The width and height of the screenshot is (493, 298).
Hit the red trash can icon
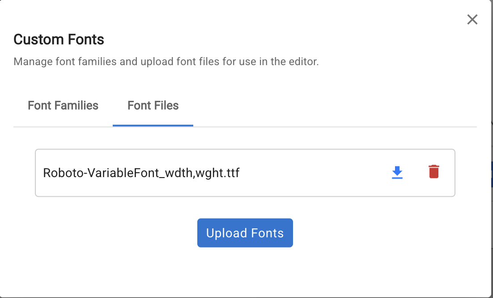click(x=433, y=172)
